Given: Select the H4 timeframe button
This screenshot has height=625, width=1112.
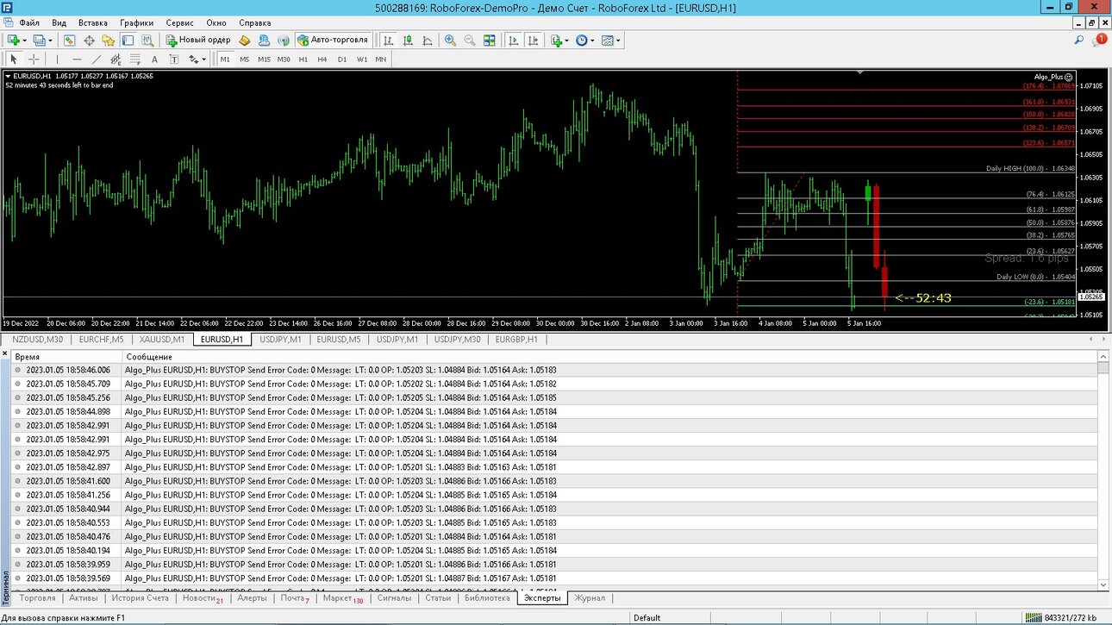Looking at the screenshot, I should (322, 59).
